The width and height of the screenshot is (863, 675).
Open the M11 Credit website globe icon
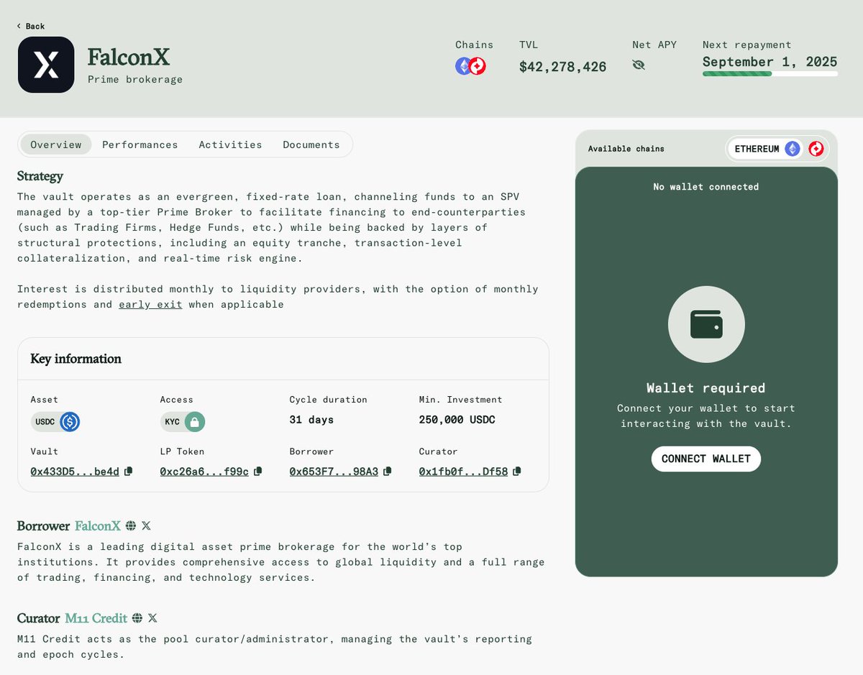[137, 618]
